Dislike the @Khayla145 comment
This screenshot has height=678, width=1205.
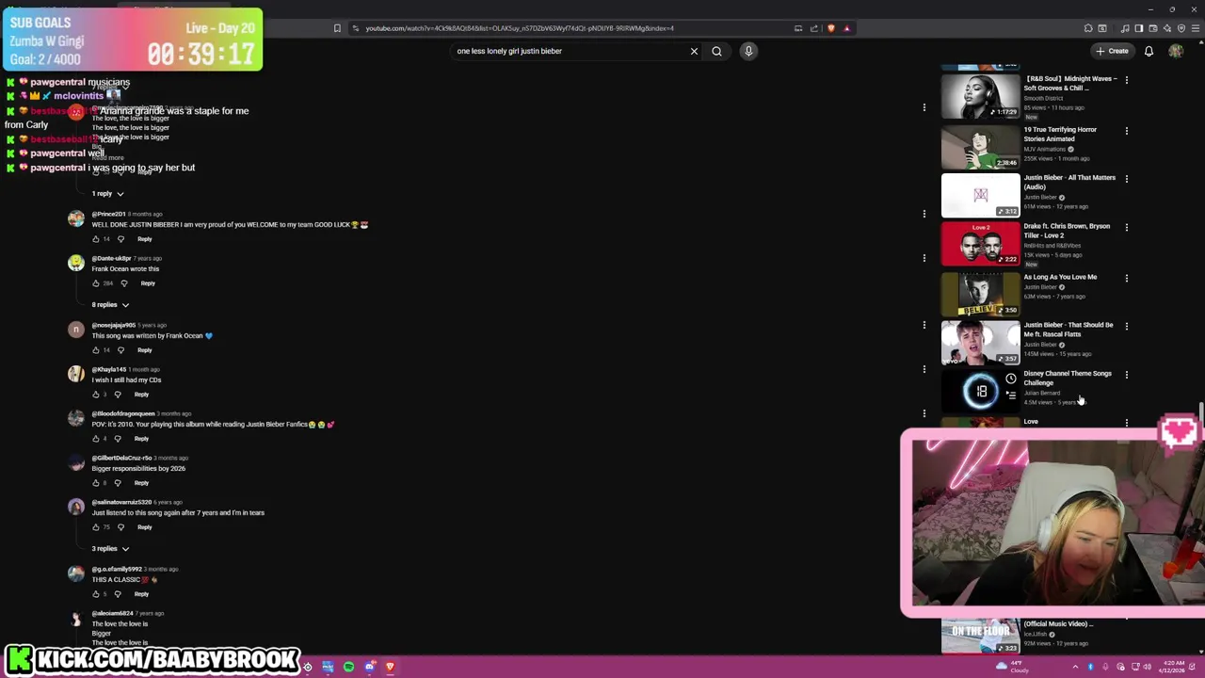118,395
